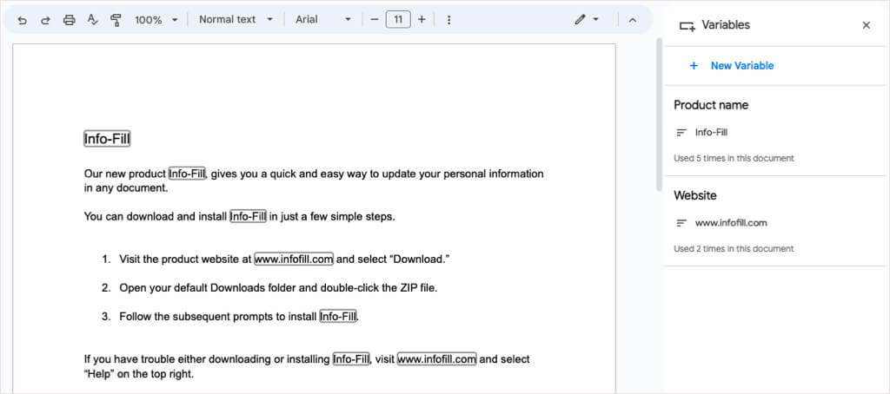Select the Product name variable heading
Screen dimensions: 890x394
711,105
